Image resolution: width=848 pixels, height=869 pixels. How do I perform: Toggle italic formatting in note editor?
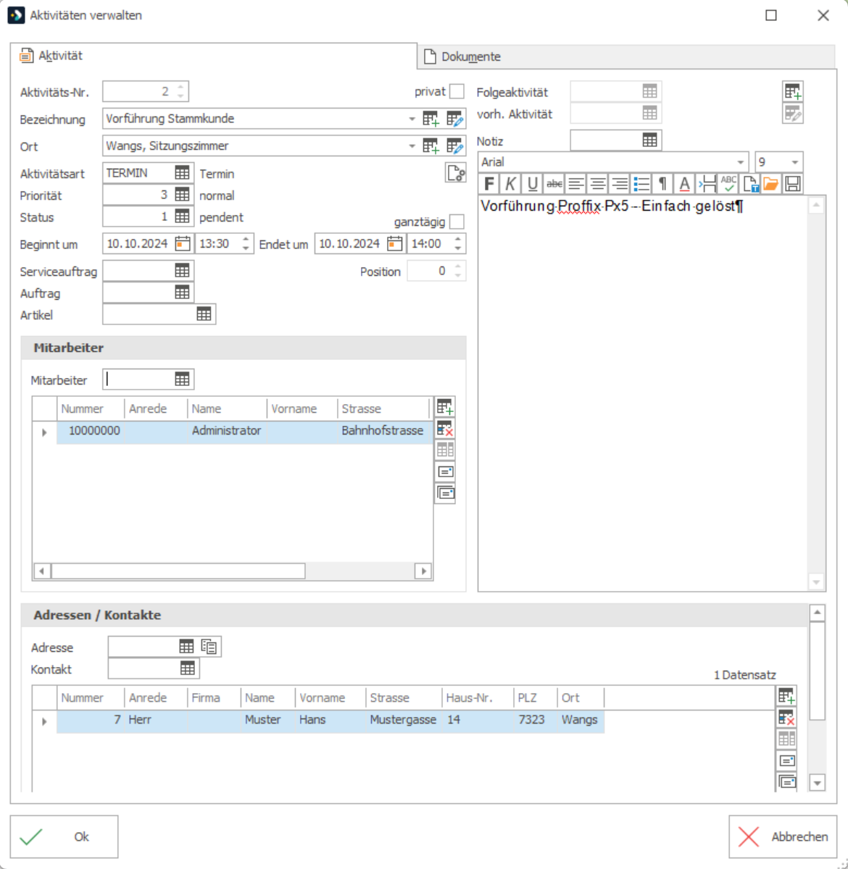[x=511, y=184]
